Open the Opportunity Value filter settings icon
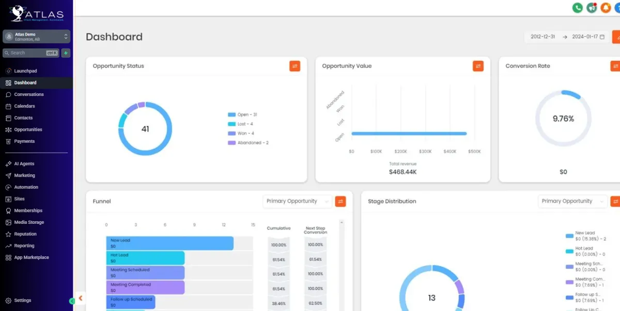 tap(478, 66)
